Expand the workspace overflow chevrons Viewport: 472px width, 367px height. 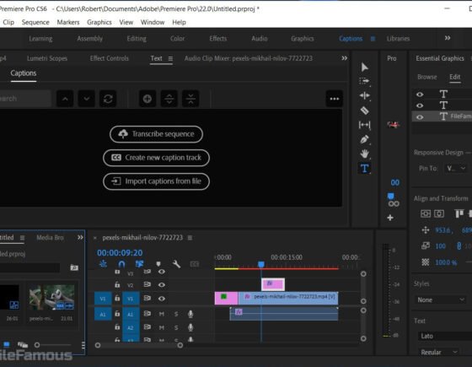(x=448, y=38)
